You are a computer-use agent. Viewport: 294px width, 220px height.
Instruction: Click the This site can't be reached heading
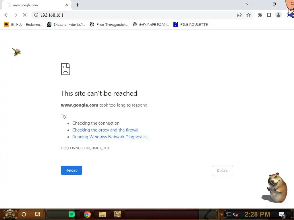tap(99, 93)
